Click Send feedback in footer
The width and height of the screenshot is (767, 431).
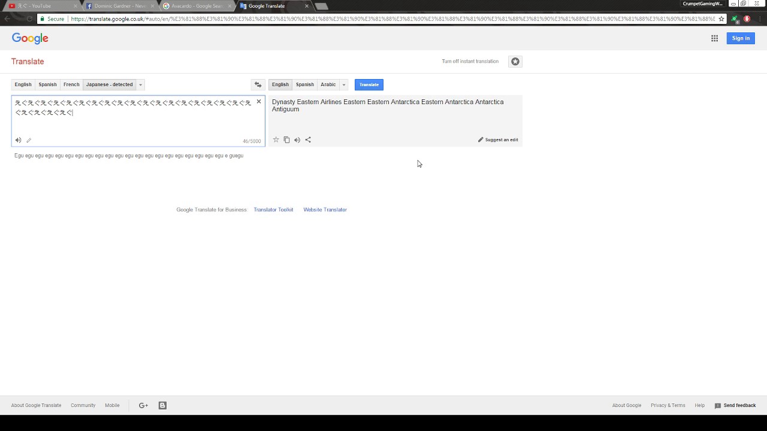tap(735, 405)
